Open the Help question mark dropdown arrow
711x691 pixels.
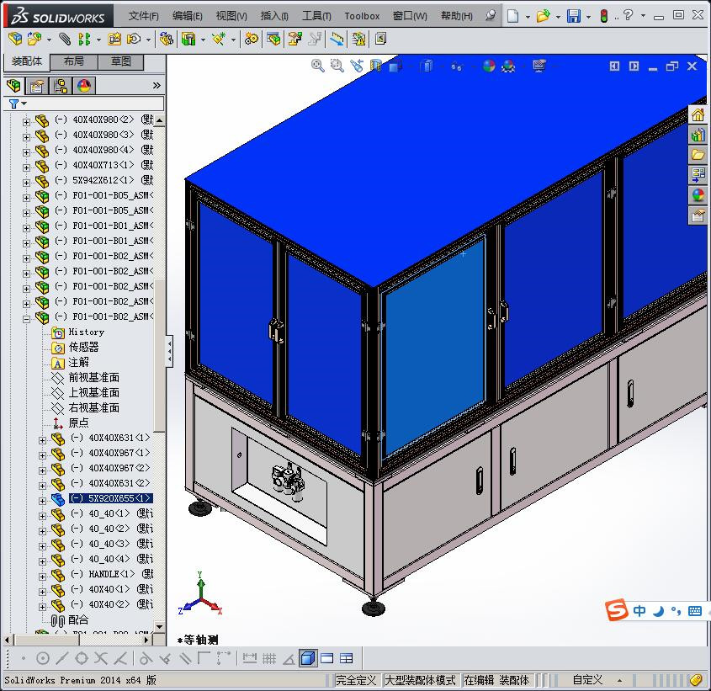click(x=643, y=15)
